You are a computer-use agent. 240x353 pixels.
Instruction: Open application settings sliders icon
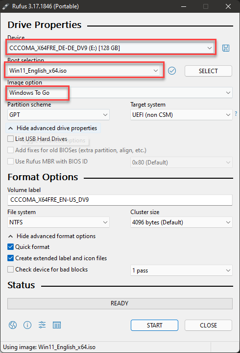click(42, 325)
